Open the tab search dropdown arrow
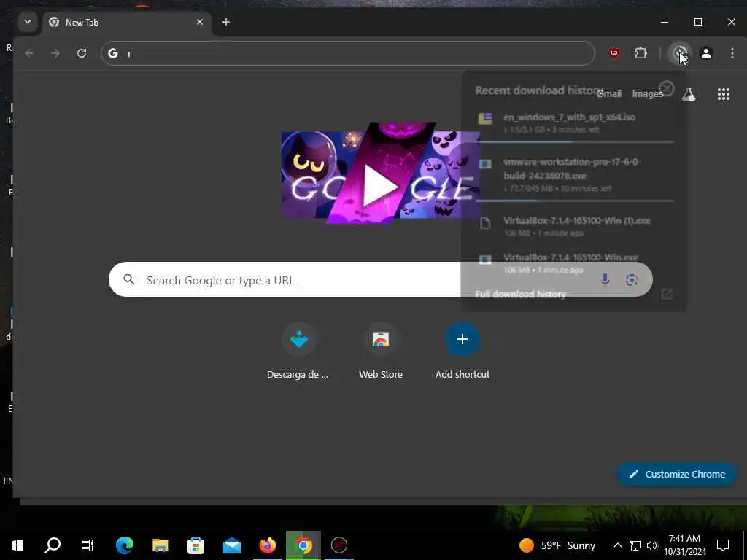Viewport: 747px width, 560px height. pos(28,22)
